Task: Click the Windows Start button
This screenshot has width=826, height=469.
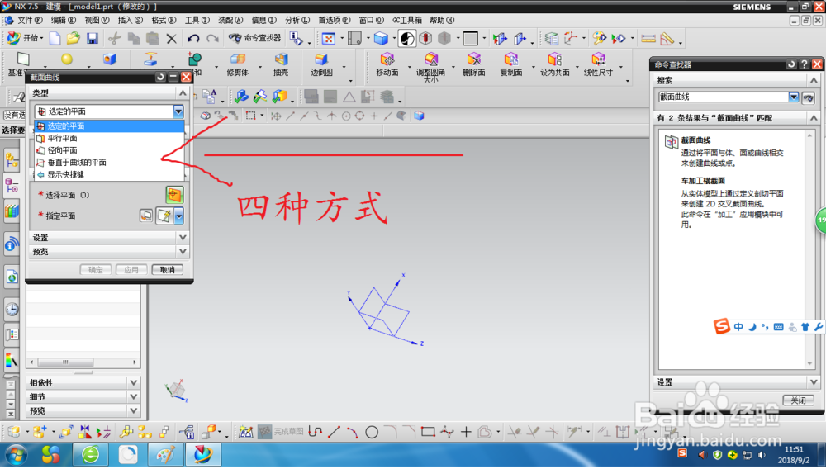Action: click(15, 454)
